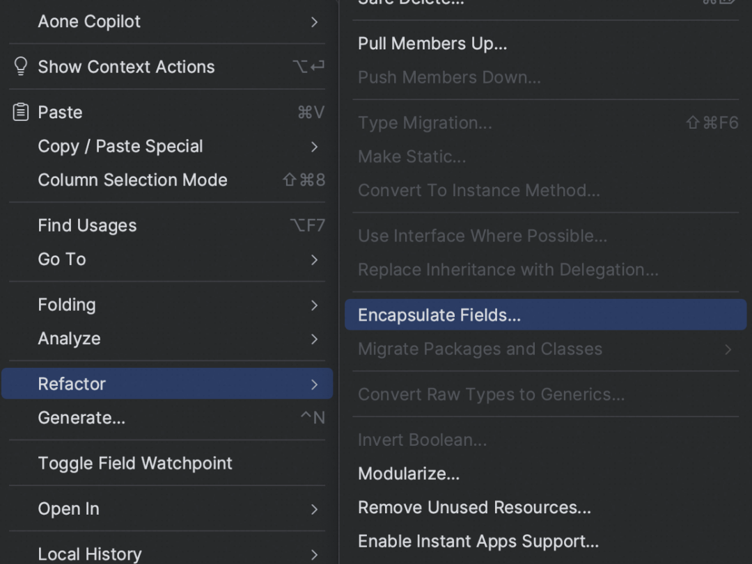Expand the arrow next to Aone Copilot
The image size is (752, 564).
314,22
